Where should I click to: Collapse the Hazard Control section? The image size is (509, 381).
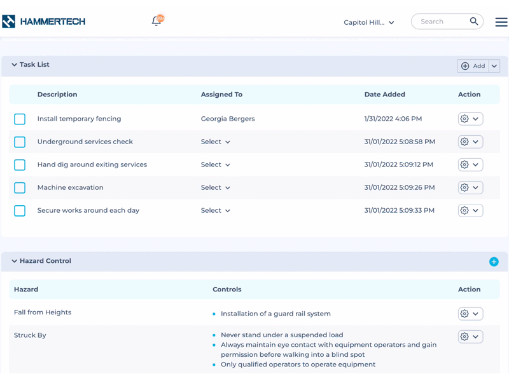point(14,261)
